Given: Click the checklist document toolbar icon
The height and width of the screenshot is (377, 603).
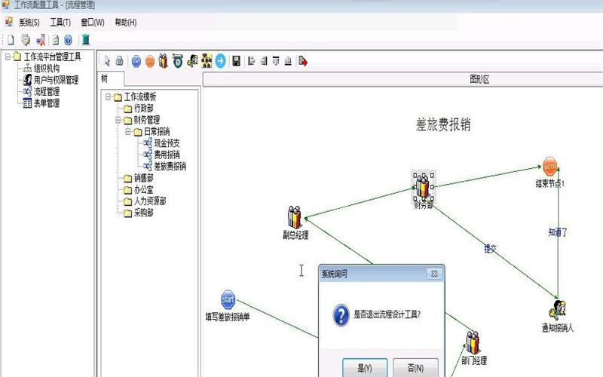Looking at the screenshot, I should (56, 40).
